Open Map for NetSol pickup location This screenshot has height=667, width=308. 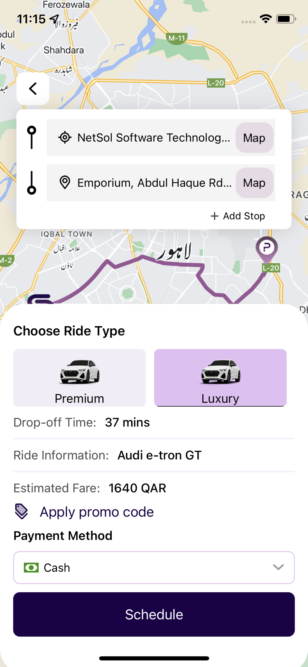254,138
